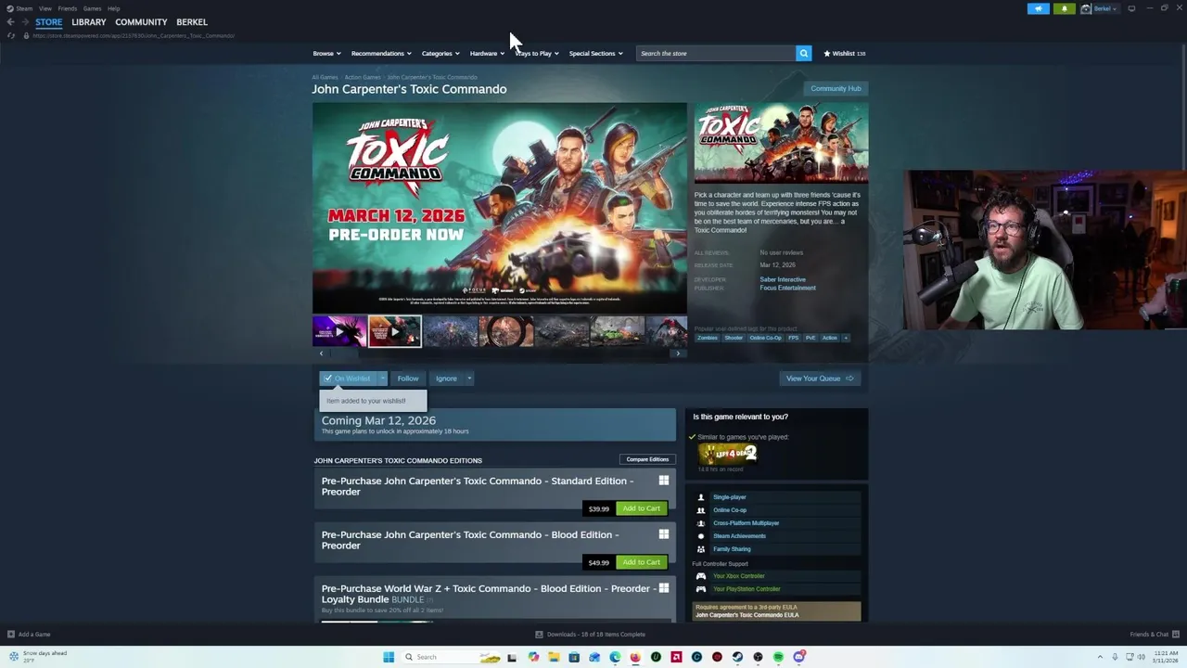This screenshot has width=1187, height=668.
Task: Open the View menu
Action: pos(45,8)
